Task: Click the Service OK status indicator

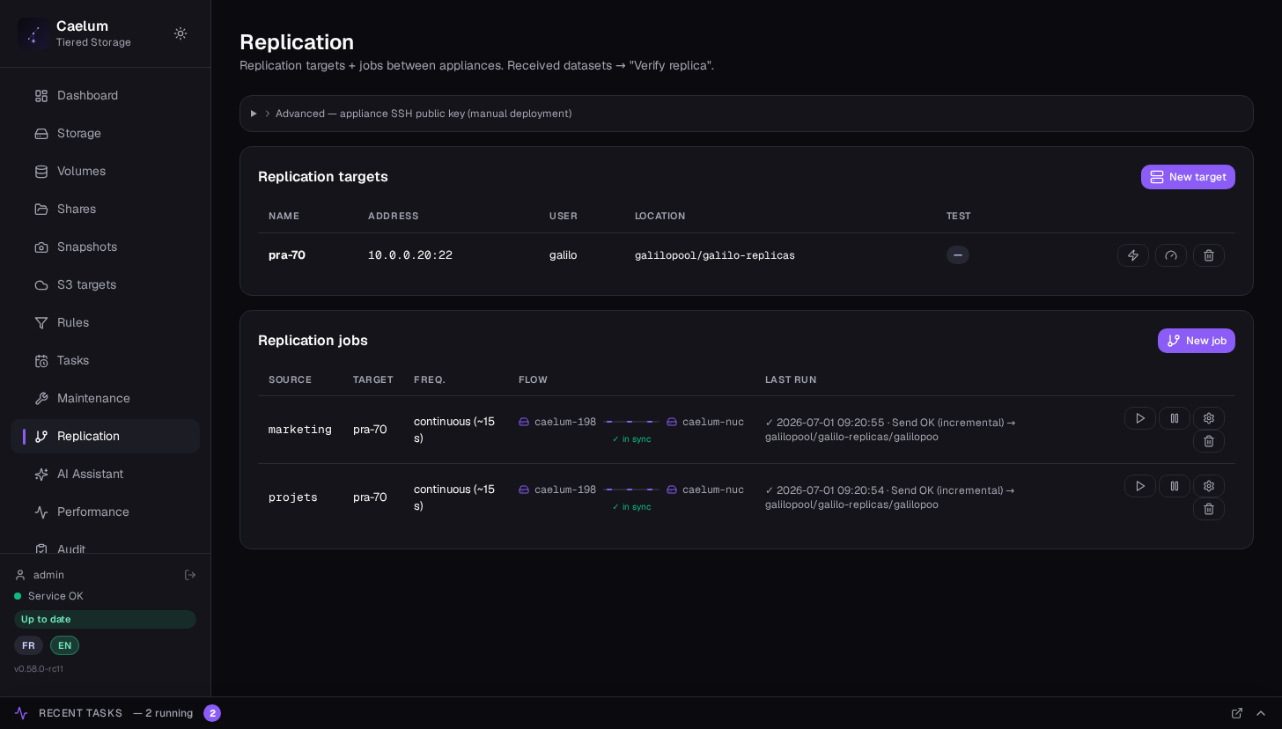Action: [49, 596]
